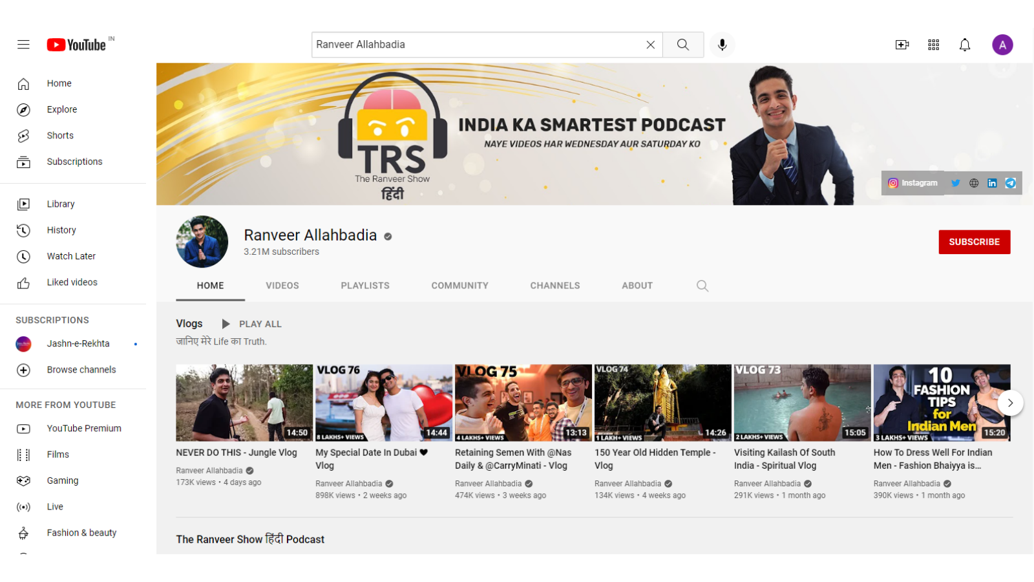Open The Ranveer Show हिंदी Podcast section
This screenshot has height=582, width=1034.
[250, 539]
